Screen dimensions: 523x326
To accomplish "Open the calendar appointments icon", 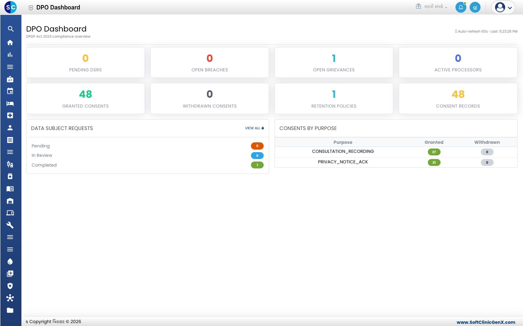I will pos(10,91).
